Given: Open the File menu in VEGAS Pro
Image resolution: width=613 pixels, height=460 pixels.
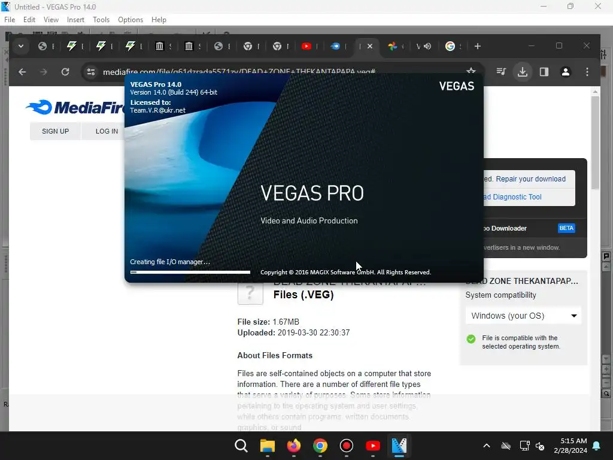Looking at the screenshot, I should click(10, 20).
